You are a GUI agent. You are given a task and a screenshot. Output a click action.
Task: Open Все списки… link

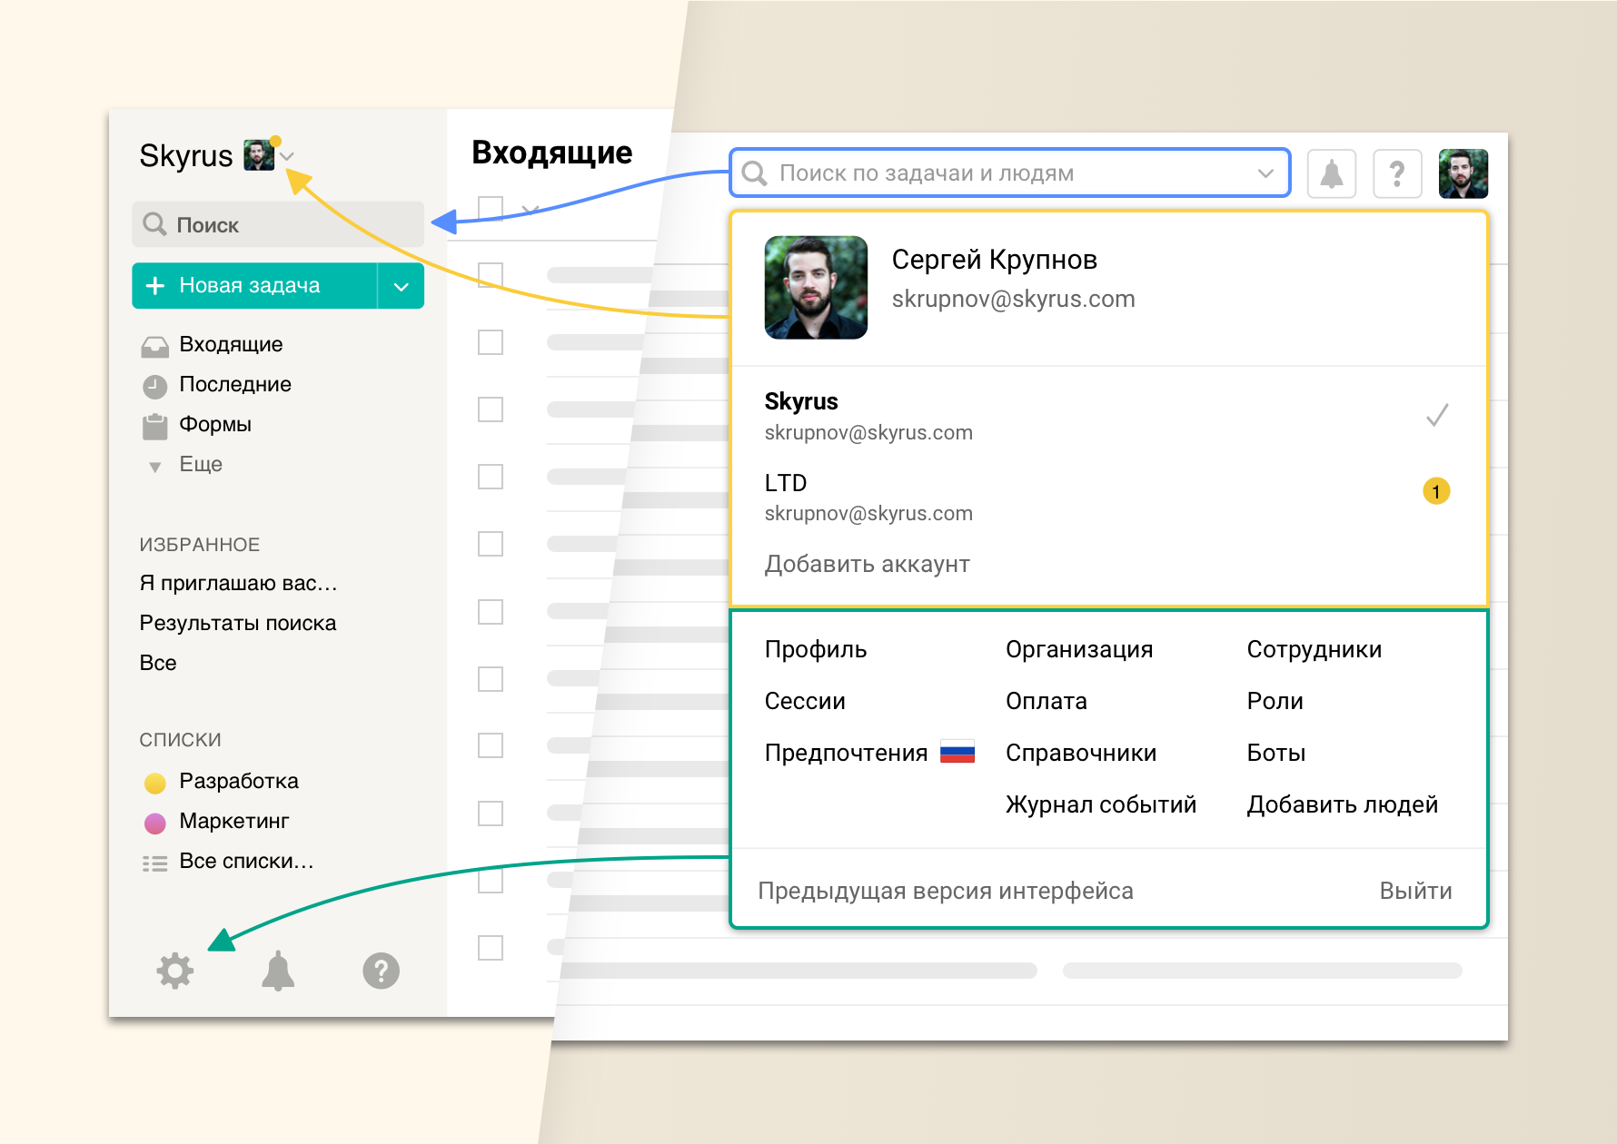coord(246,861)
